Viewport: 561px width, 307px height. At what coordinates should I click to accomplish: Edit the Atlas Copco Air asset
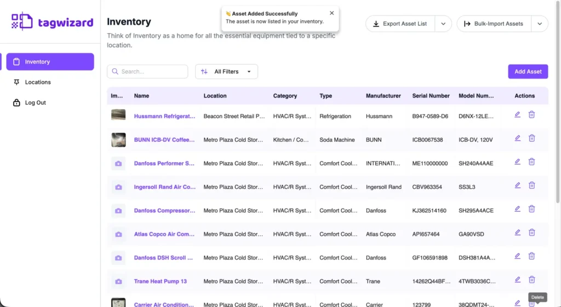[517, 233]
